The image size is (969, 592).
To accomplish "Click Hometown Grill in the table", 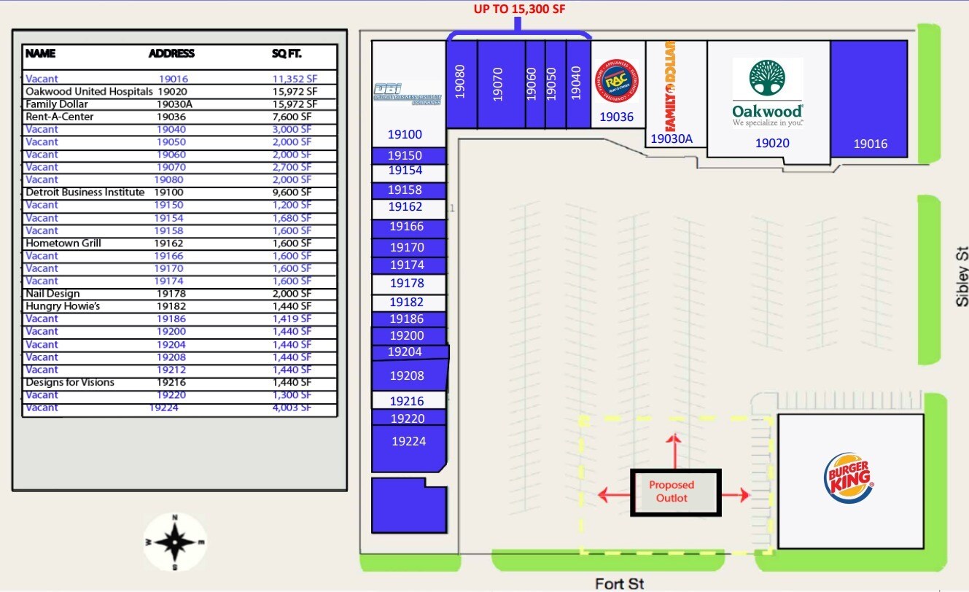I will (x=63, y=244).
